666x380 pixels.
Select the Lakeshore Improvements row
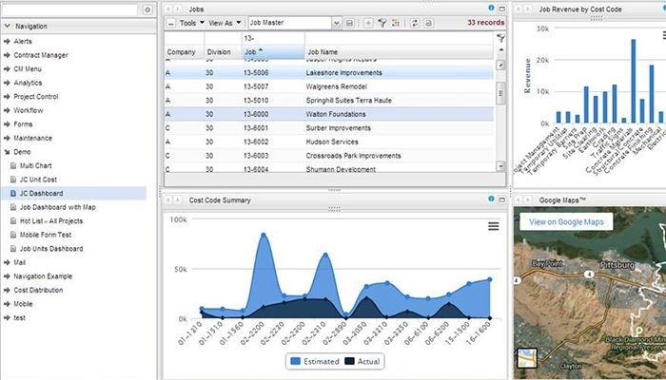(x=329, y=73)
